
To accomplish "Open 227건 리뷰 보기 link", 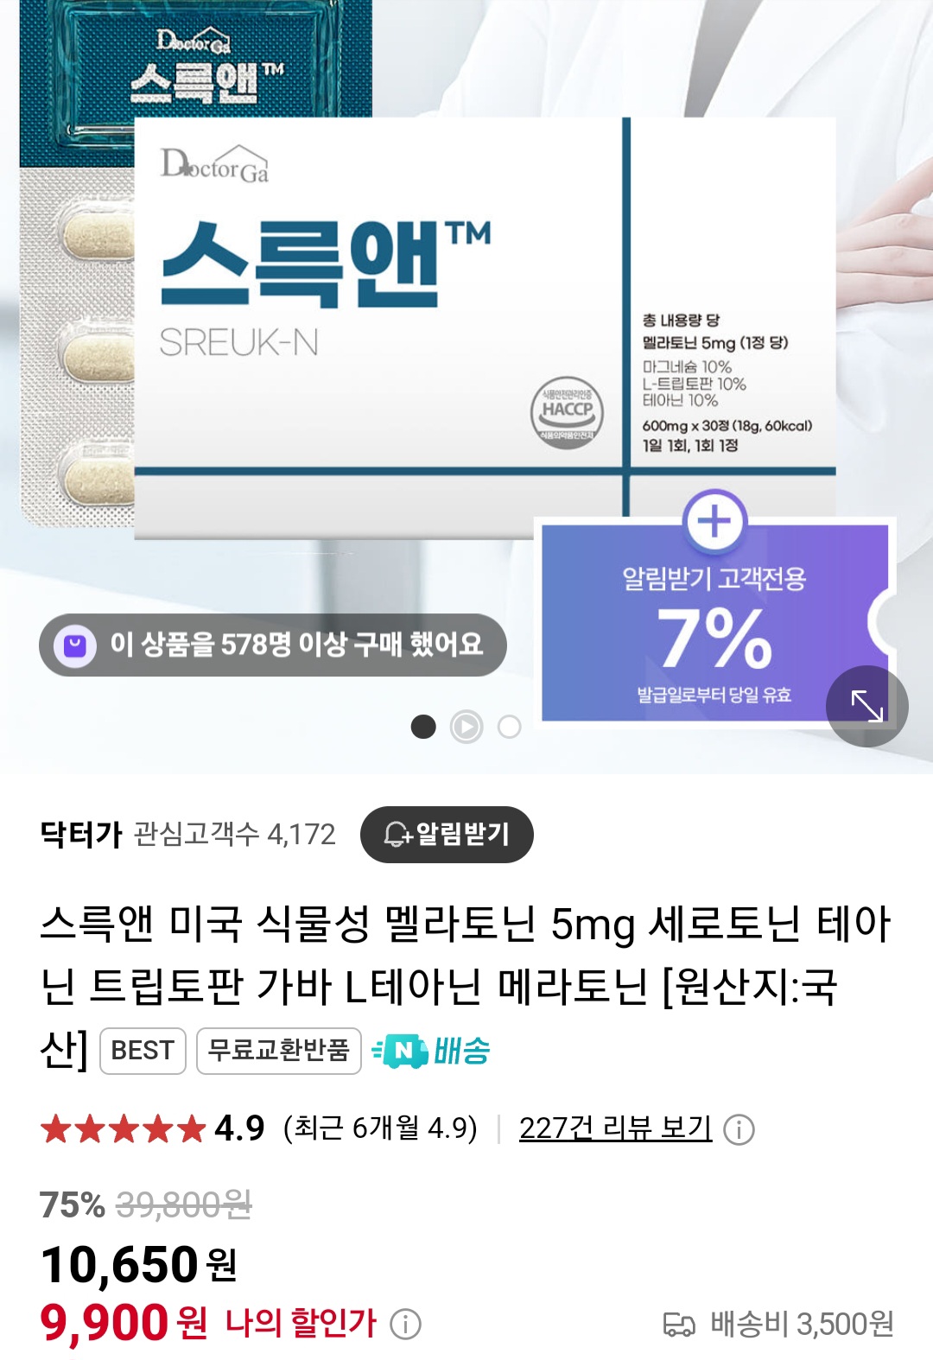I will (x=615, y=1128).
